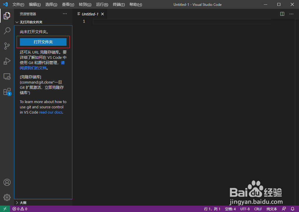
Task: Click the 资源管理器 panel title
Action: pyautogui.click(x=28, y=14)
